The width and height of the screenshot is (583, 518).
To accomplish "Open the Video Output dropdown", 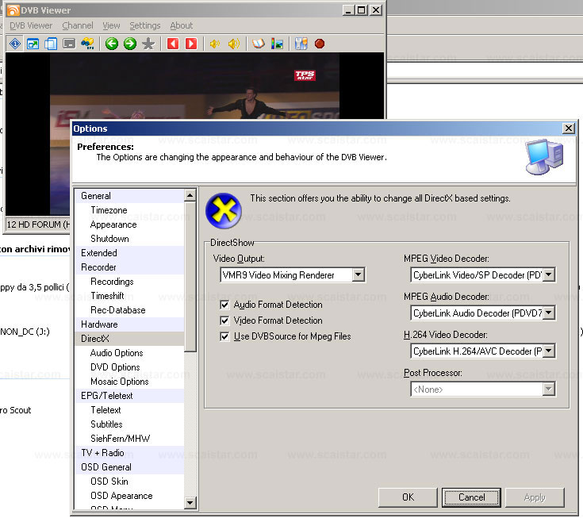I will 358,275.
